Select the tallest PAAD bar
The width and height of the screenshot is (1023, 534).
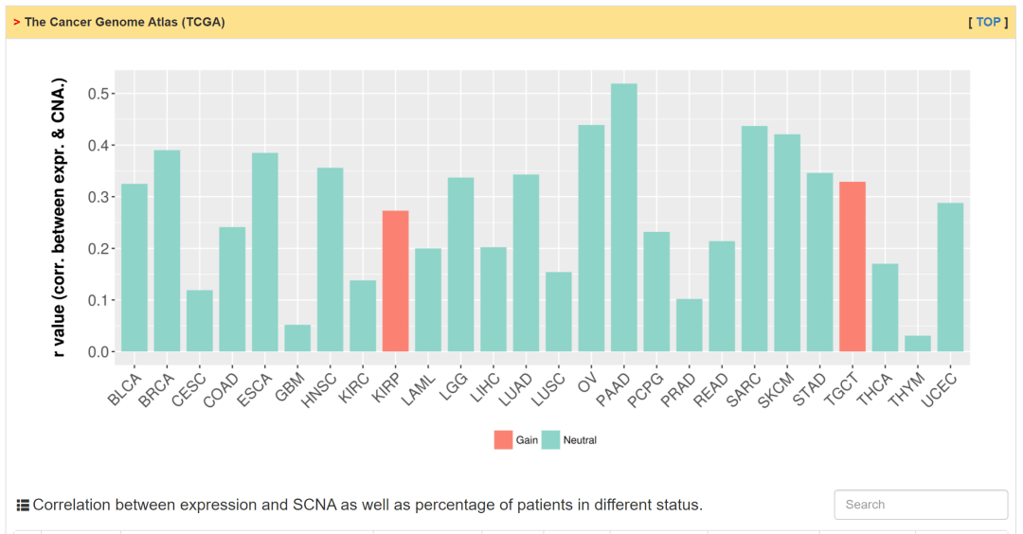click(623, 218)
